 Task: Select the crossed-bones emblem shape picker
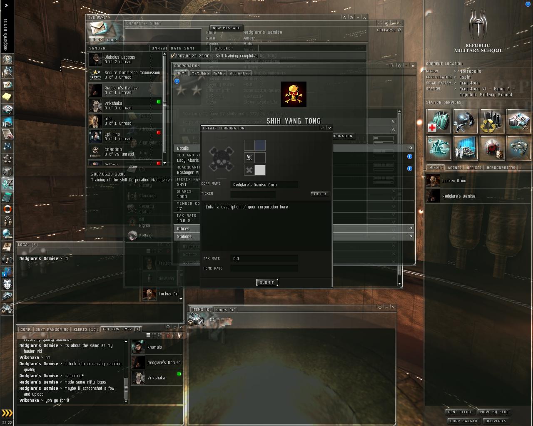[249, 170]
